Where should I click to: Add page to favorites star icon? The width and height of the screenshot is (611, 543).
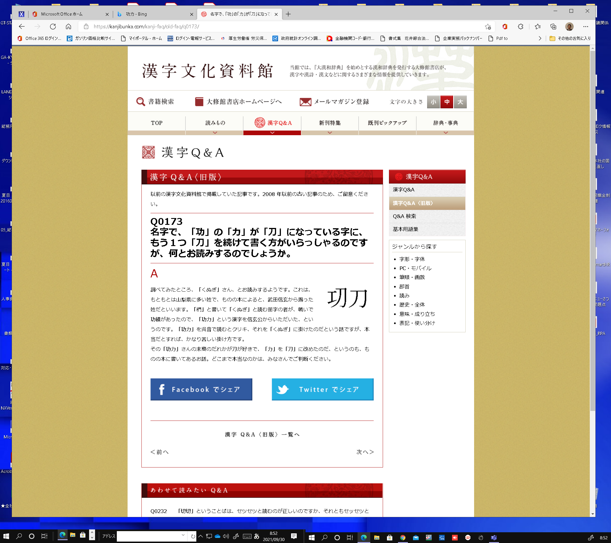488,27
